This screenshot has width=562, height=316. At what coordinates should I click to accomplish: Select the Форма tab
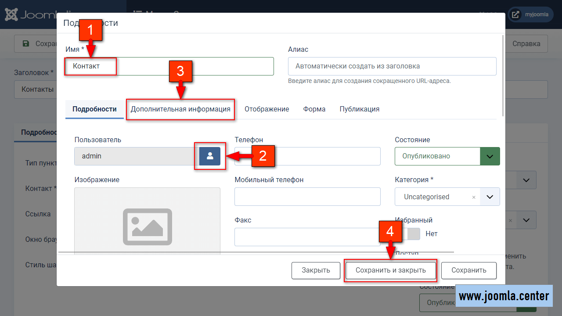point(314,109)
